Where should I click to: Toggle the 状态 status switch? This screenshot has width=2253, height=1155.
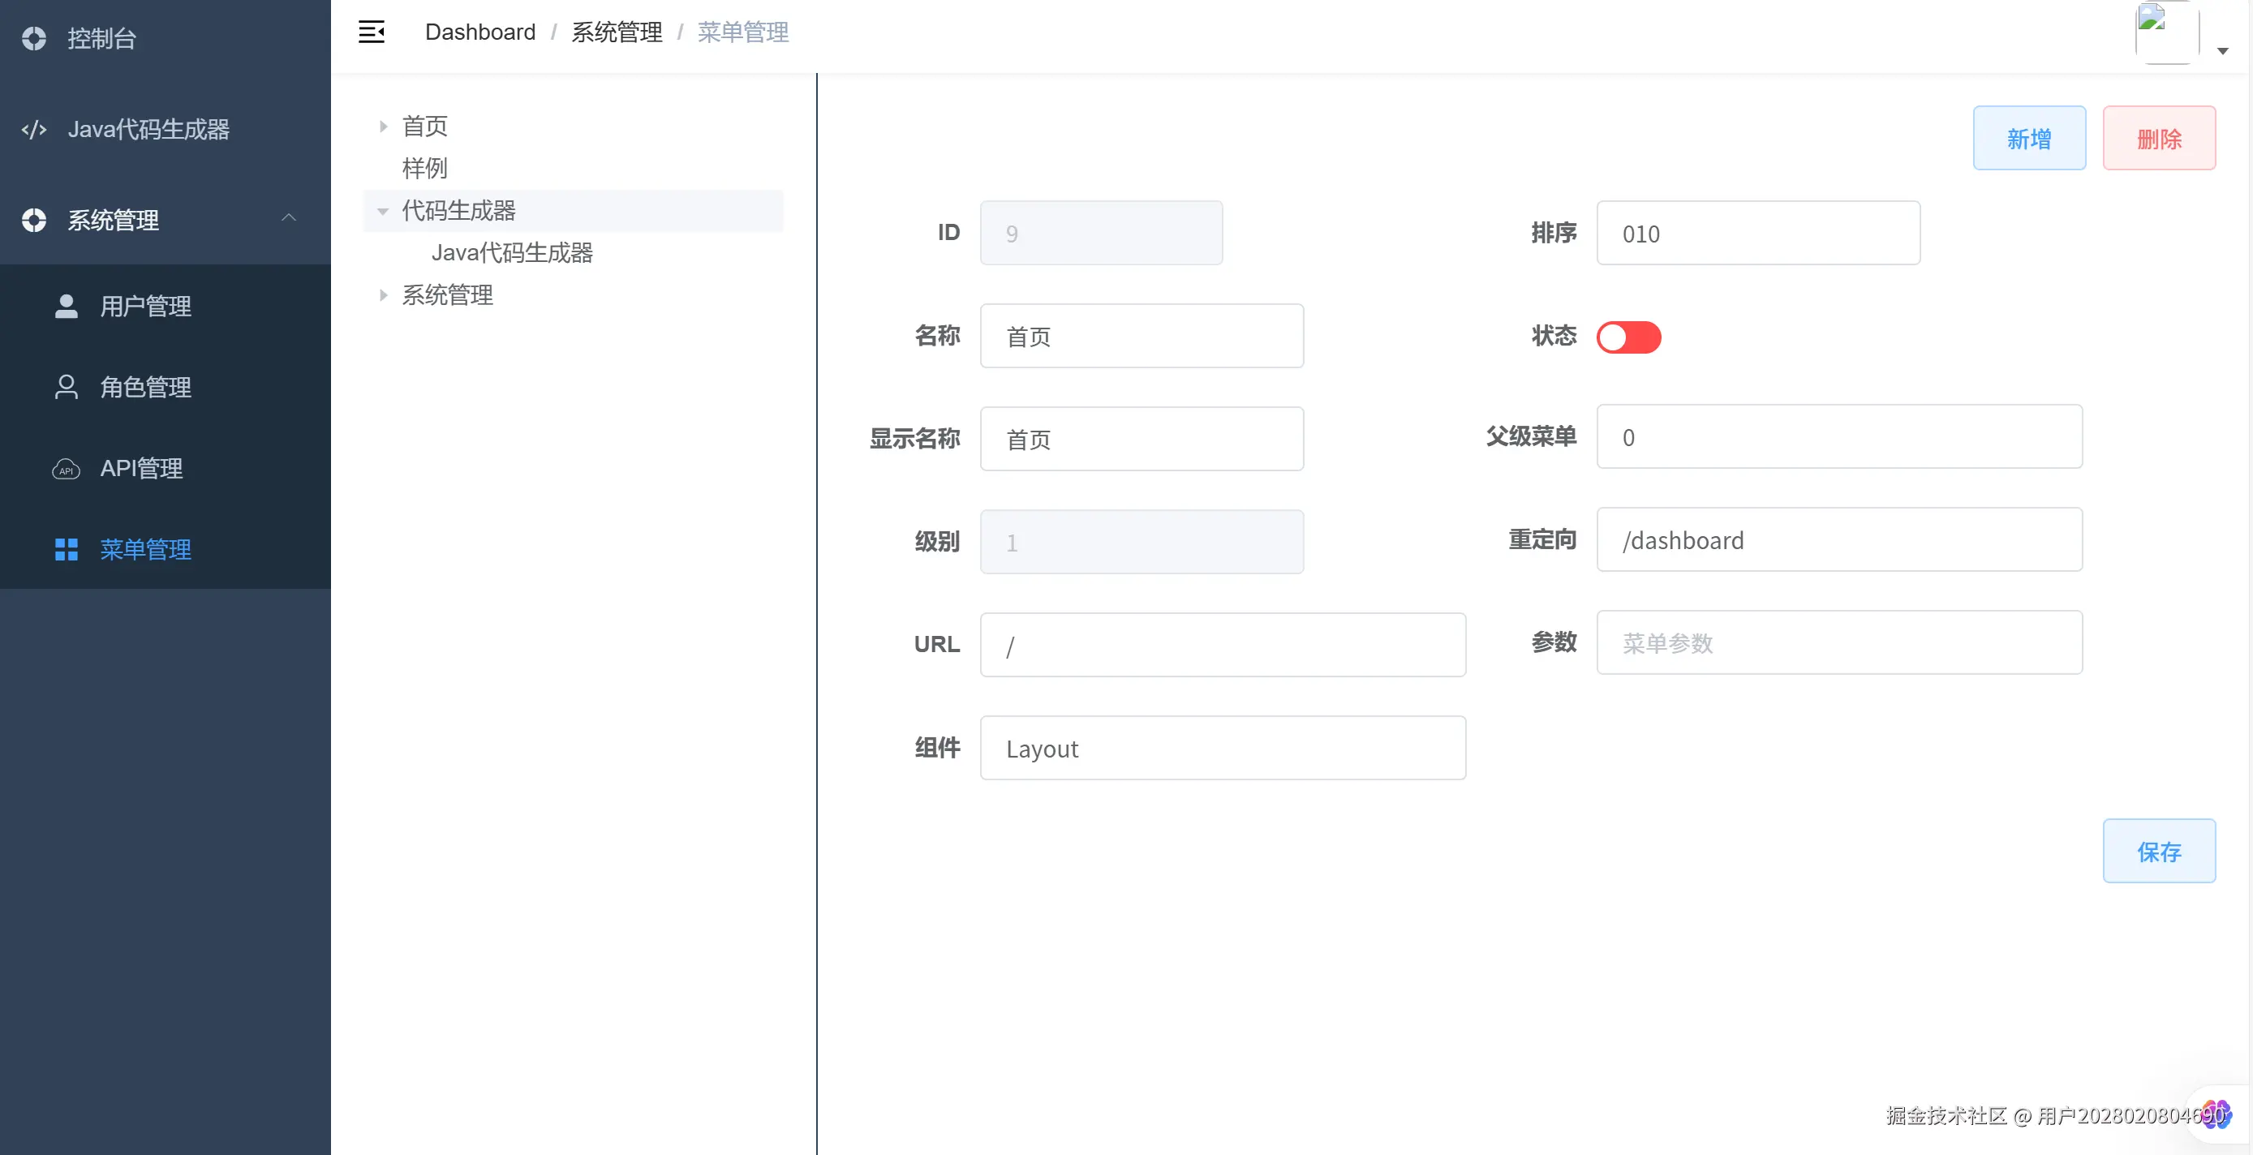pos(1628,337)
